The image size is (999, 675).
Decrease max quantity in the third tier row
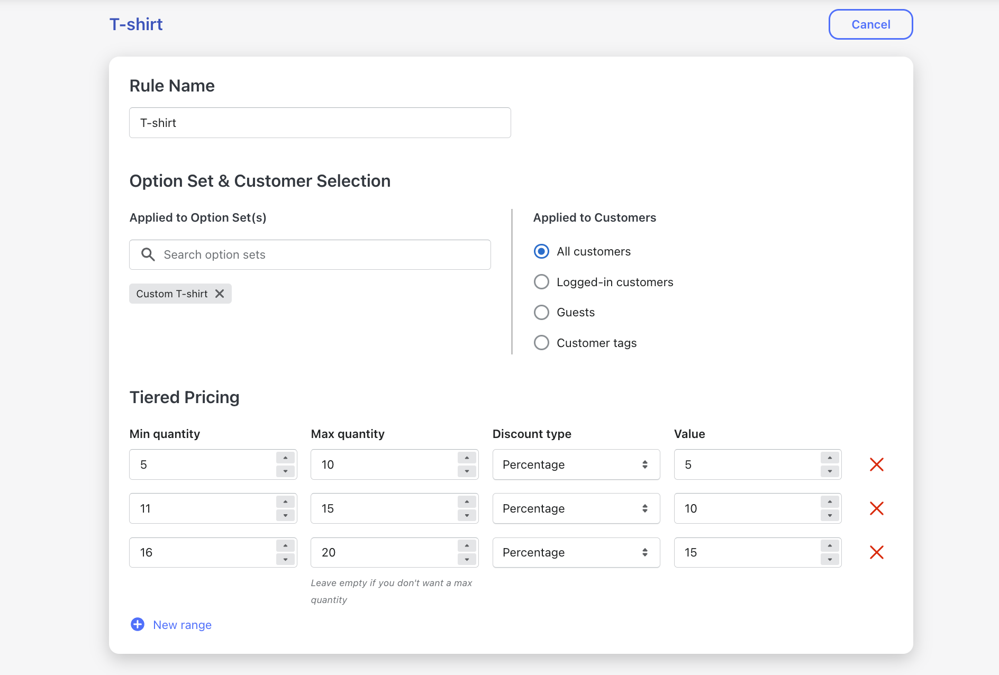coord(467,559)
